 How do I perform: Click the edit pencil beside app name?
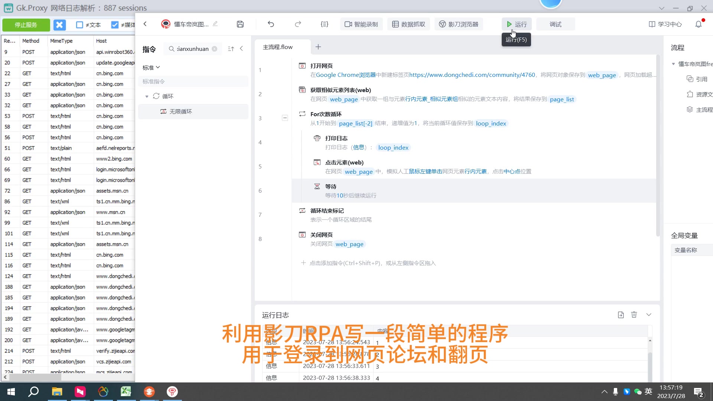point(215,24)
